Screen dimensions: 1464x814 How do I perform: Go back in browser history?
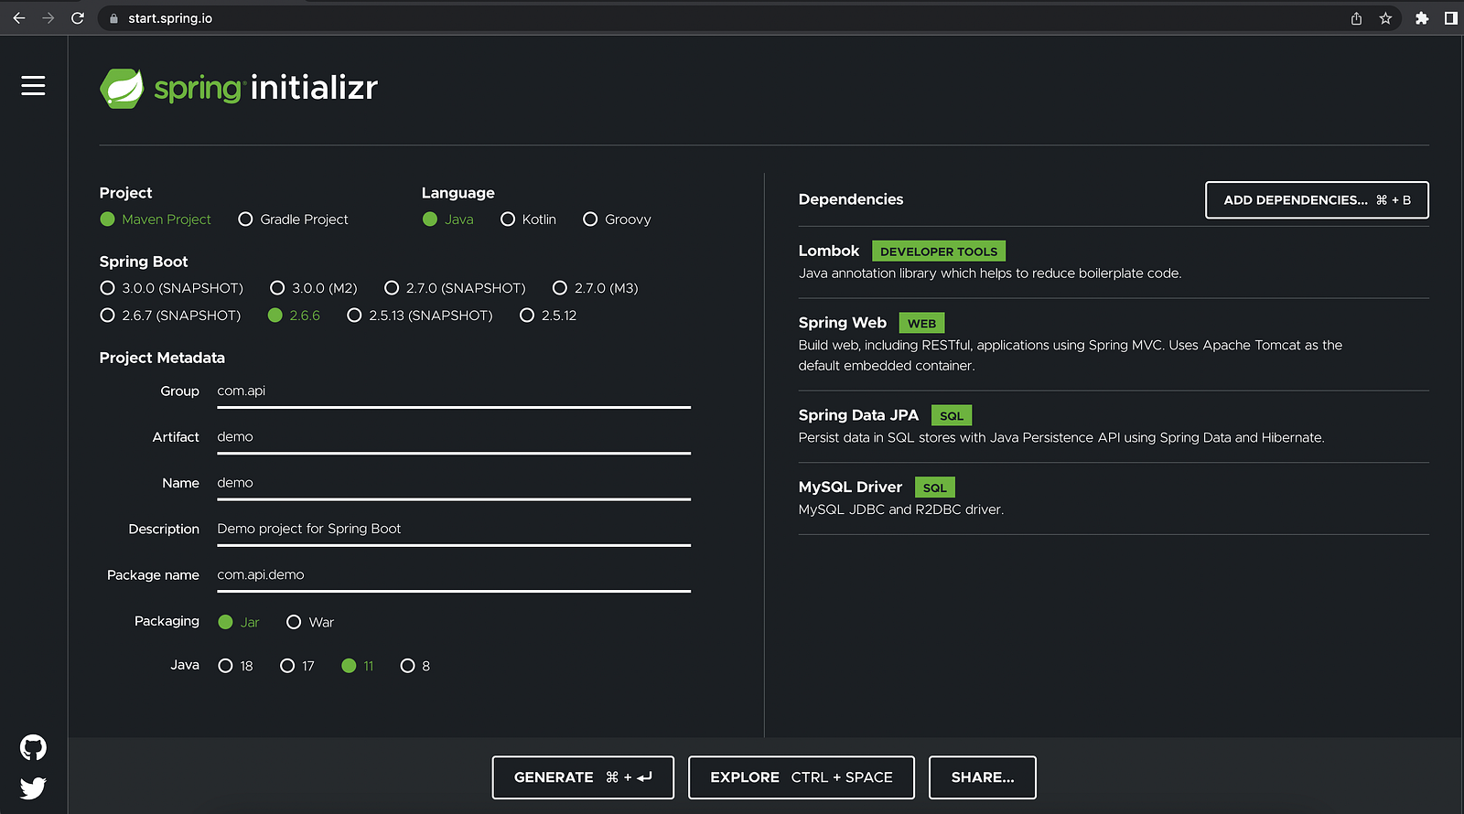[19, 18]
